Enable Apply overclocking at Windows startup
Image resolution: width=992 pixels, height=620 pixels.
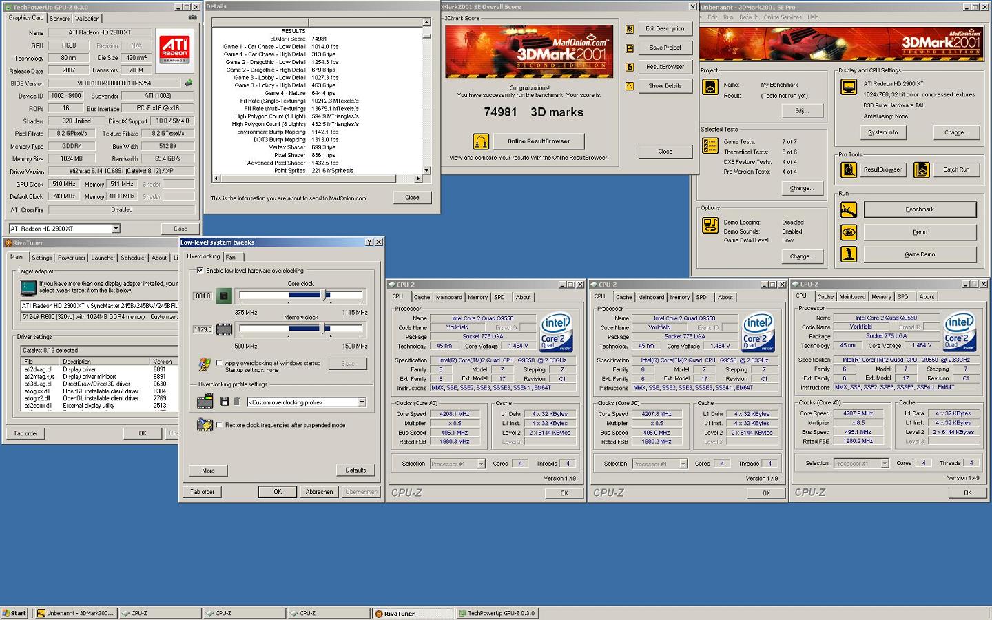[219, 363]
